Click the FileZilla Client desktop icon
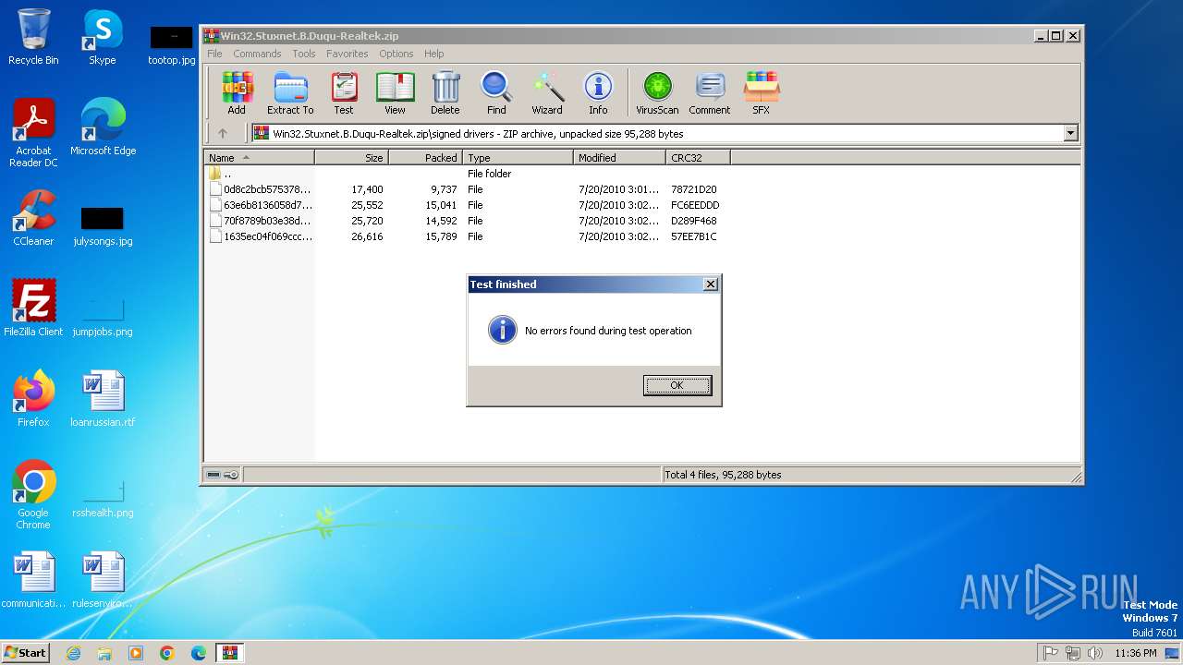Viewport: 1183px width, 665px height. (x=33, y=308)
